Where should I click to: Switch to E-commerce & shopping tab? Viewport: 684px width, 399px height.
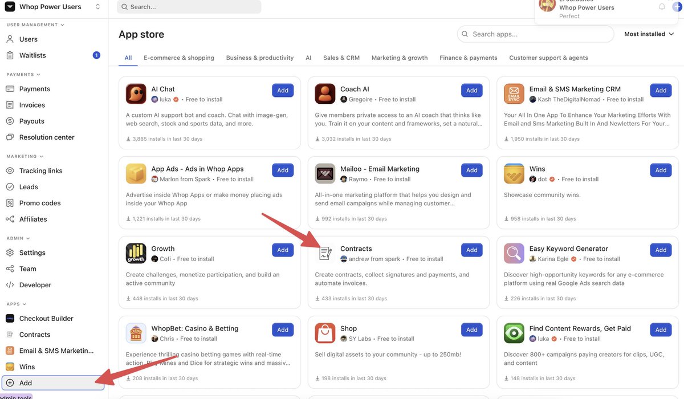point(179,58)
